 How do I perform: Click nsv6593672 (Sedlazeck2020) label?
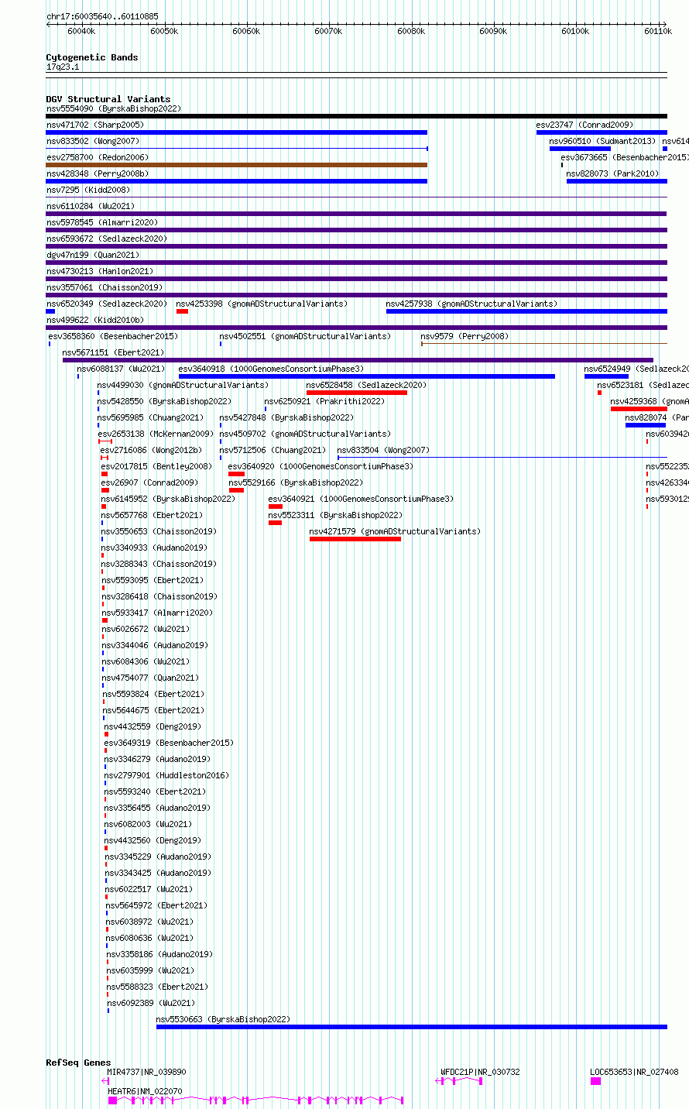pyautogui.click(x=107, y=239)
